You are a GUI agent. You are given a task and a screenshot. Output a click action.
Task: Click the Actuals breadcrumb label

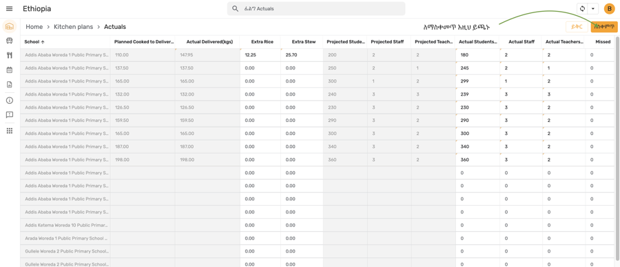click(115, 27)
